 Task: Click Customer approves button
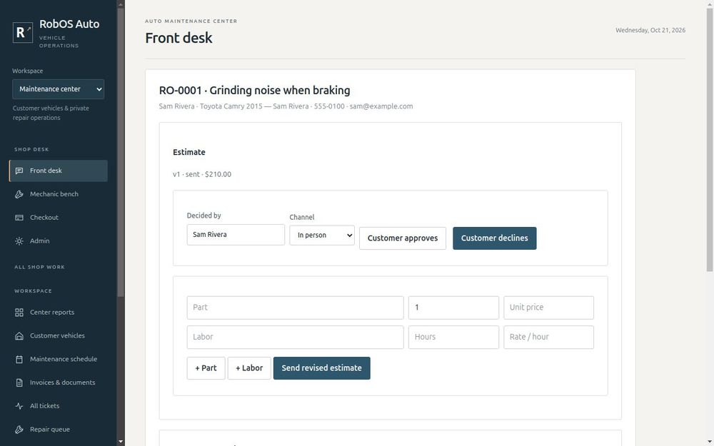point(403,238)
